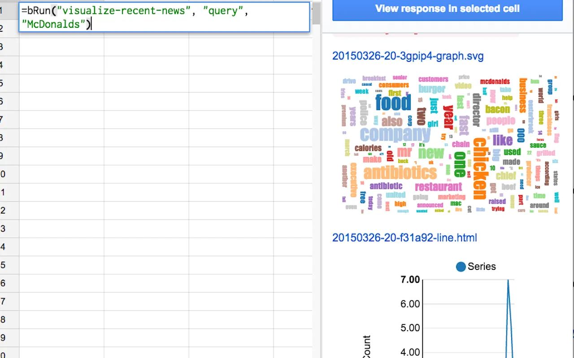
Task: Click the green word "new" in the cloud
Action: point(431,153)
